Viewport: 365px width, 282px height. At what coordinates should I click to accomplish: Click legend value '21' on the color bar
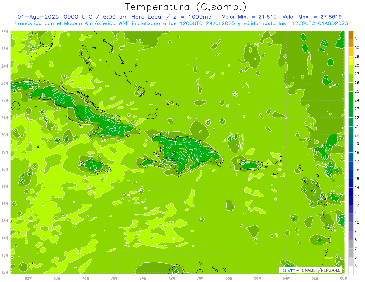tap(357, 126)
